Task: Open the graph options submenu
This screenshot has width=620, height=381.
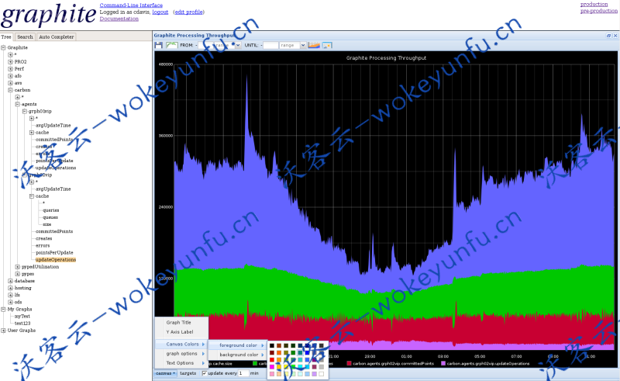Action: click(181, 354)
